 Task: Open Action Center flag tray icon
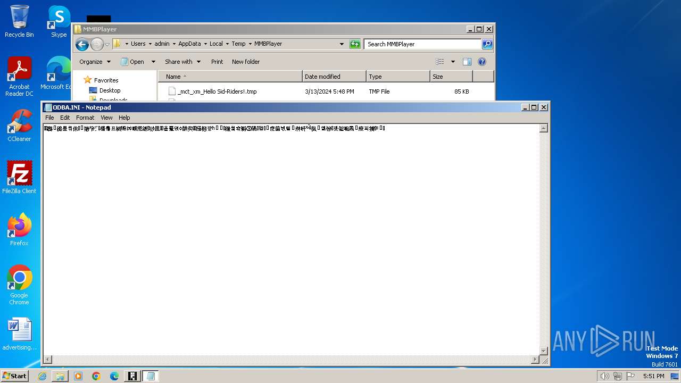[x=630, y=376]
